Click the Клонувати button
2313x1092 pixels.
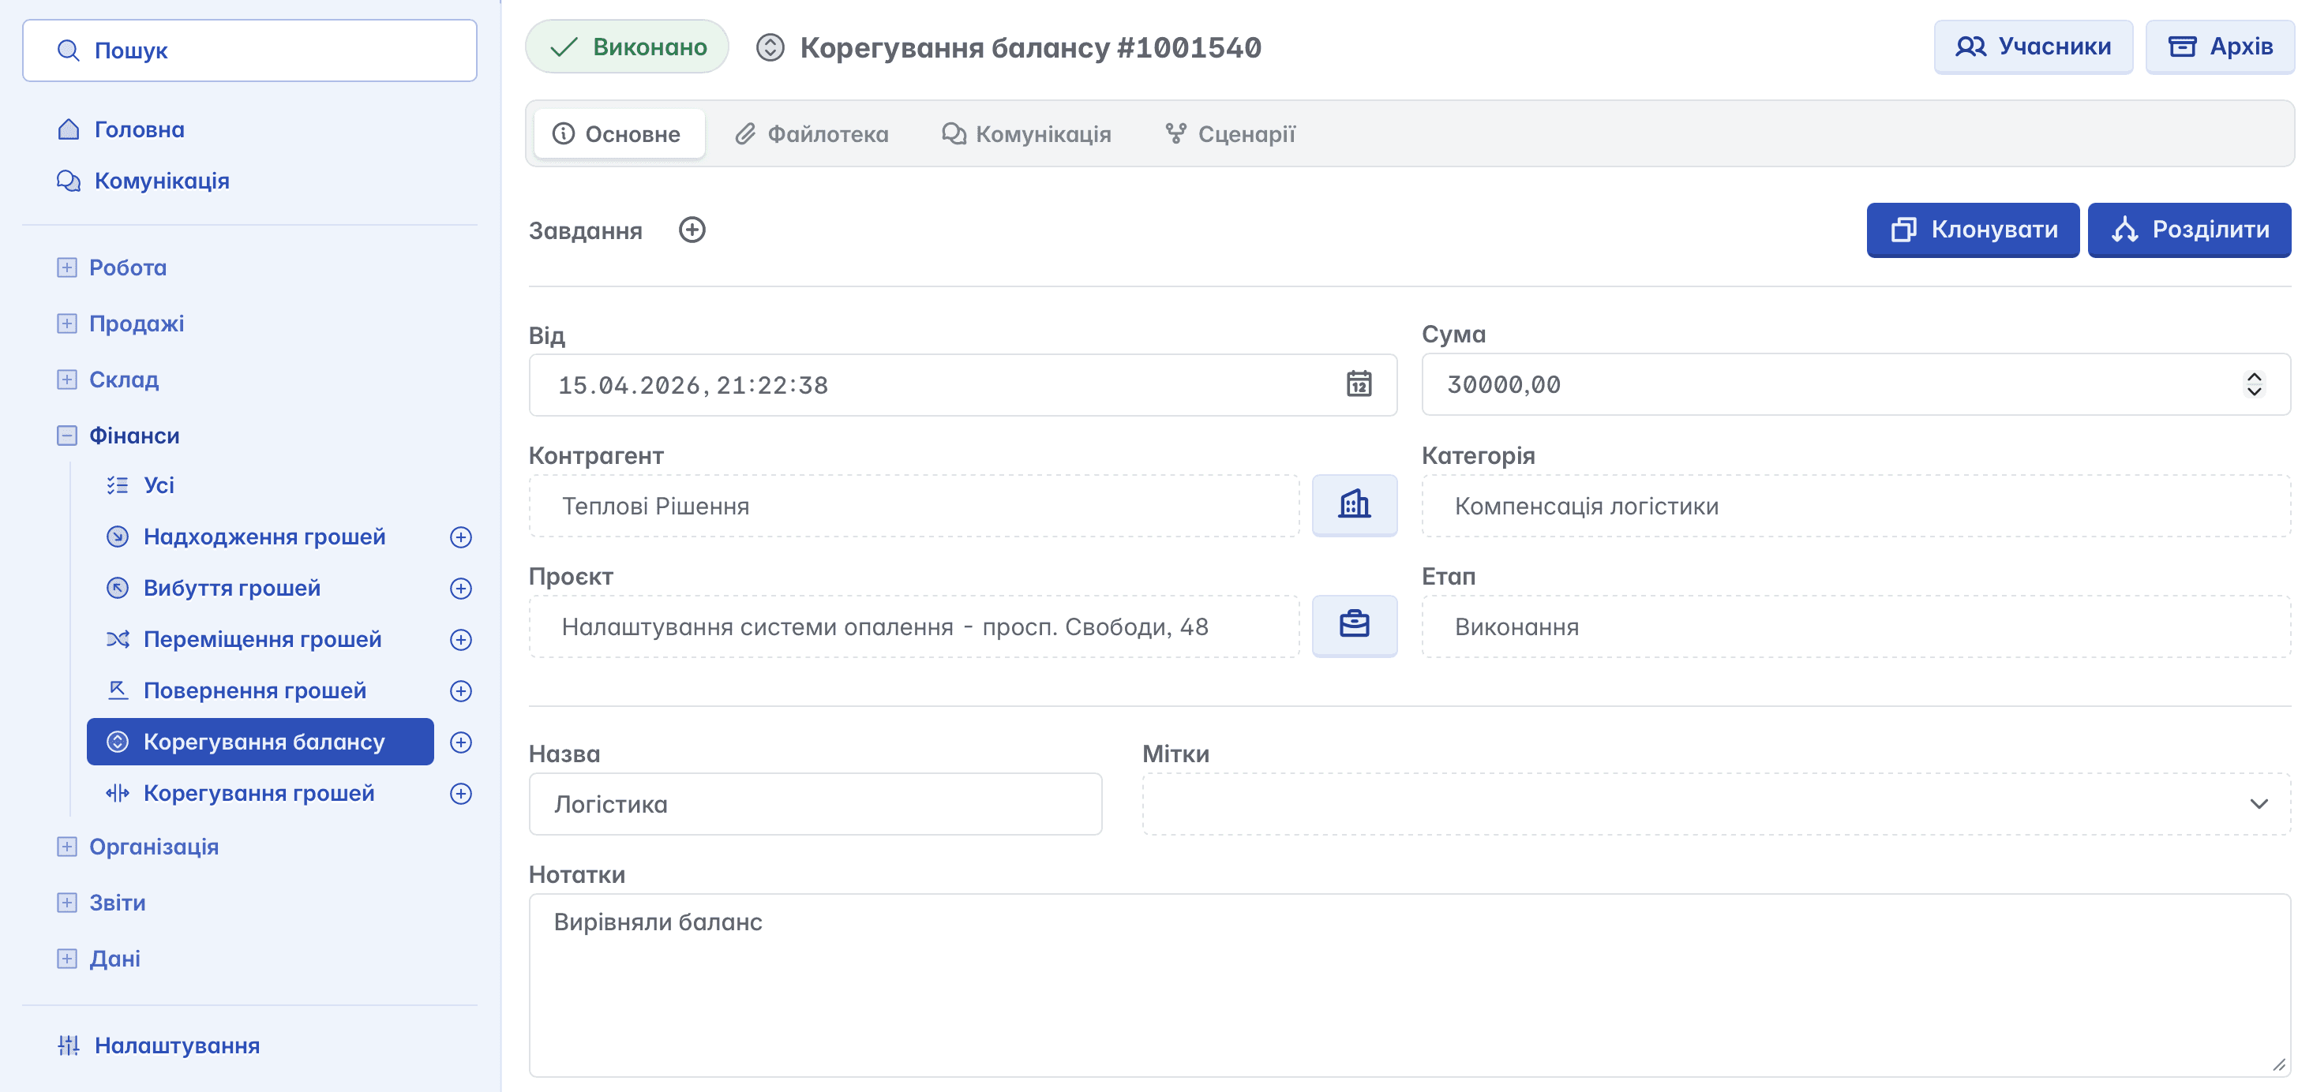coord(1973,230)
